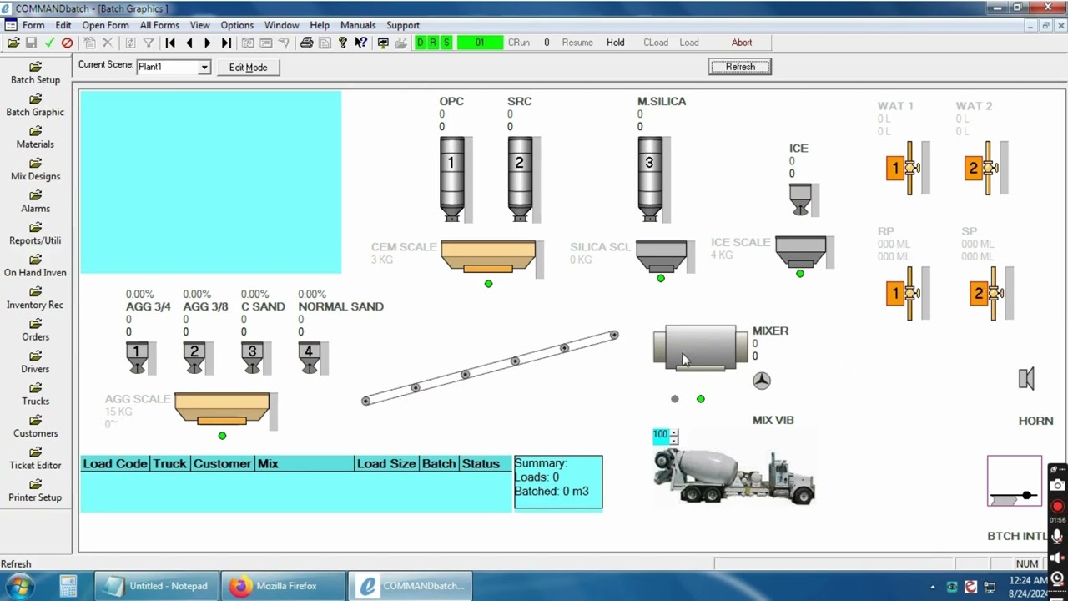
Task: Click the OPC cement silo 1
Action: [x=451, y=179]
